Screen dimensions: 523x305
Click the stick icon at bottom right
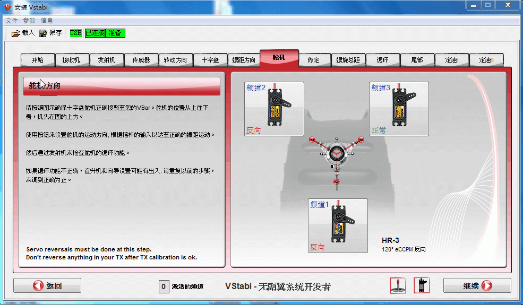398,285
